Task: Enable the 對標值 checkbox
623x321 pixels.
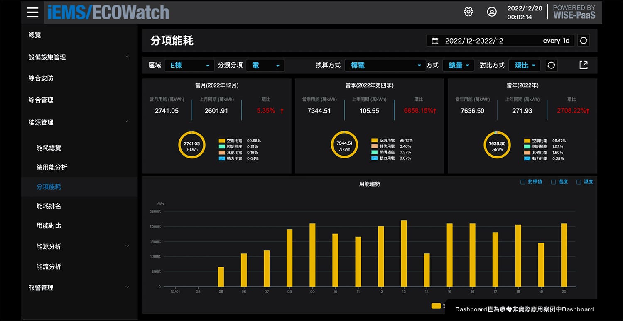Action: (x=523, y=182)
